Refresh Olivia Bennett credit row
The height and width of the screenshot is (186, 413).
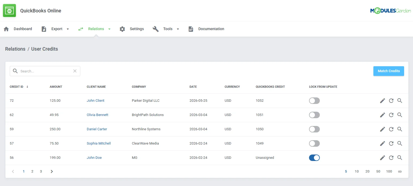[x=391, y=115]
